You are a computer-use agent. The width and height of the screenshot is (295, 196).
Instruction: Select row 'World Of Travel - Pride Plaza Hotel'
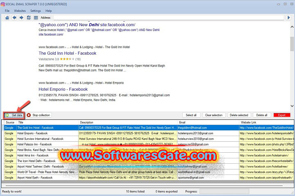(x=149, y=172)
